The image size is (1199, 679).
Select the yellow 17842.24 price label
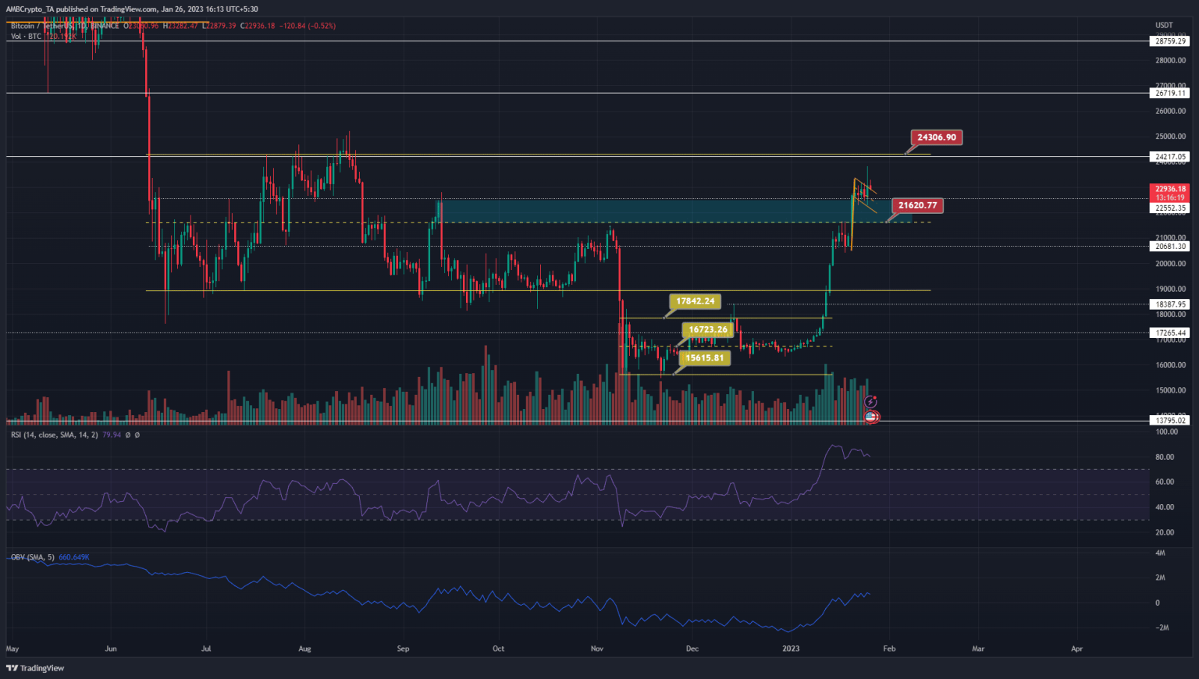click(697, 299)
